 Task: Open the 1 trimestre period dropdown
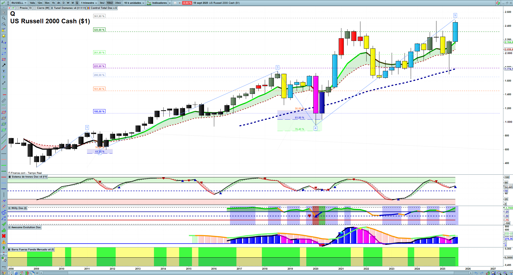[89, 3]
